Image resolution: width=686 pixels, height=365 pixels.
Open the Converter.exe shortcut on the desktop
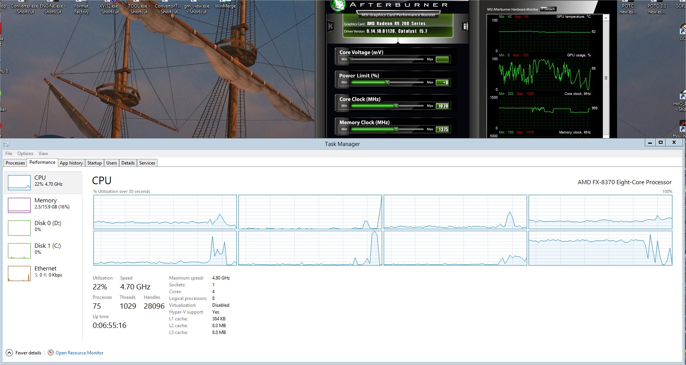[x=24, y=8]
